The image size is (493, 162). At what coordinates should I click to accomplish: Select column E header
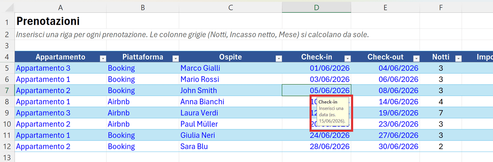point(385,7)
